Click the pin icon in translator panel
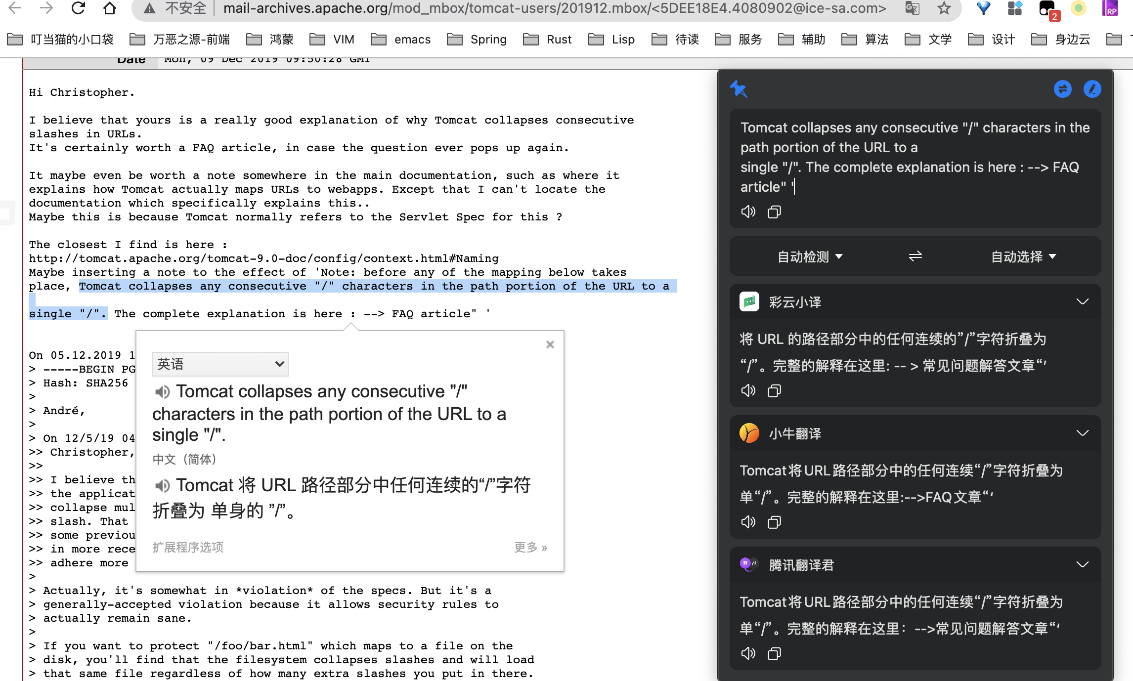The height and width of the screenshot is (681, 1133). (x=739, y=89)
